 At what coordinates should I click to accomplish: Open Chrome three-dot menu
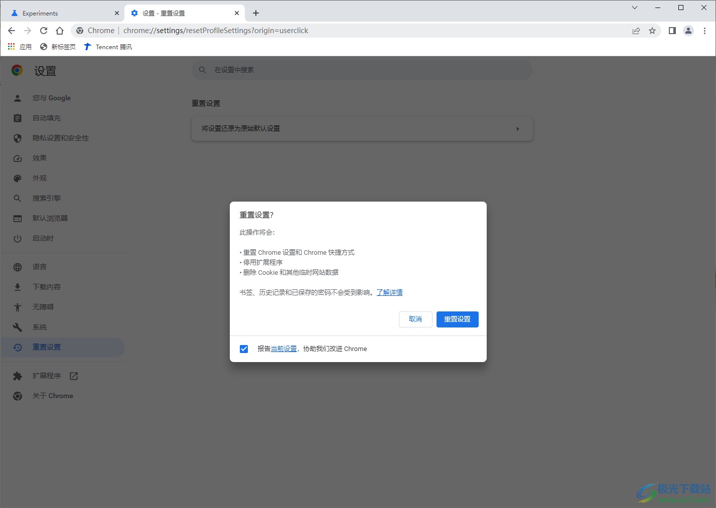tap(704, 31)
